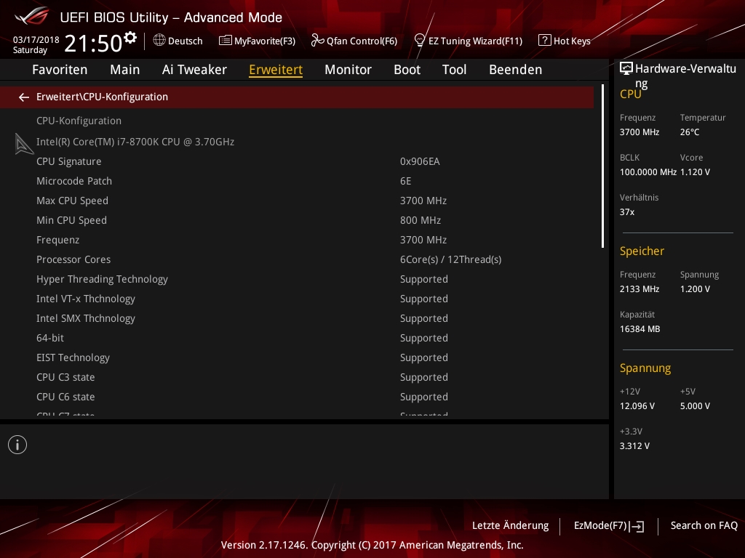The image size is (745, 558).
Task: Click the info icon in help panel
Action: pyautogui.click(x=17, y=445)
